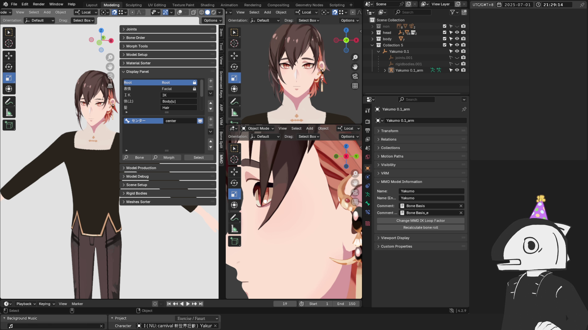Screen dimensions: 588x330
Task: Open the Bone Split sidebar tab
Action: (221, 140)
